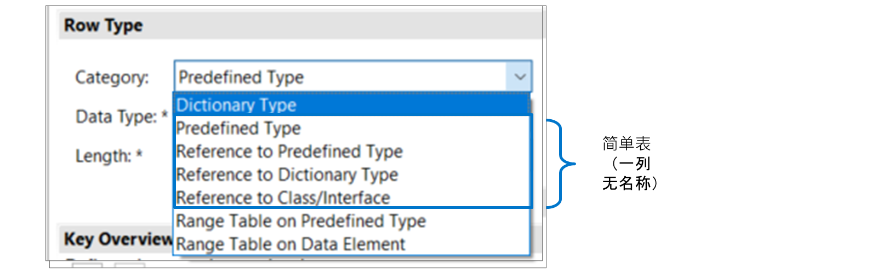Click the first small button below Key Overview

(x=87, y=265)
